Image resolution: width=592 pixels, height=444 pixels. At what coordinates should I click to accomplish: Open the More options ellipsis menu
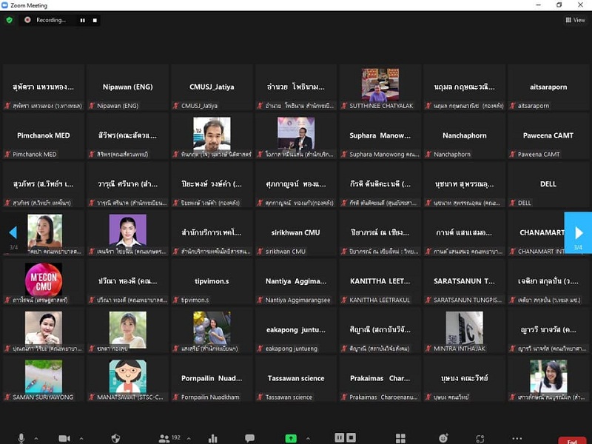517,438
